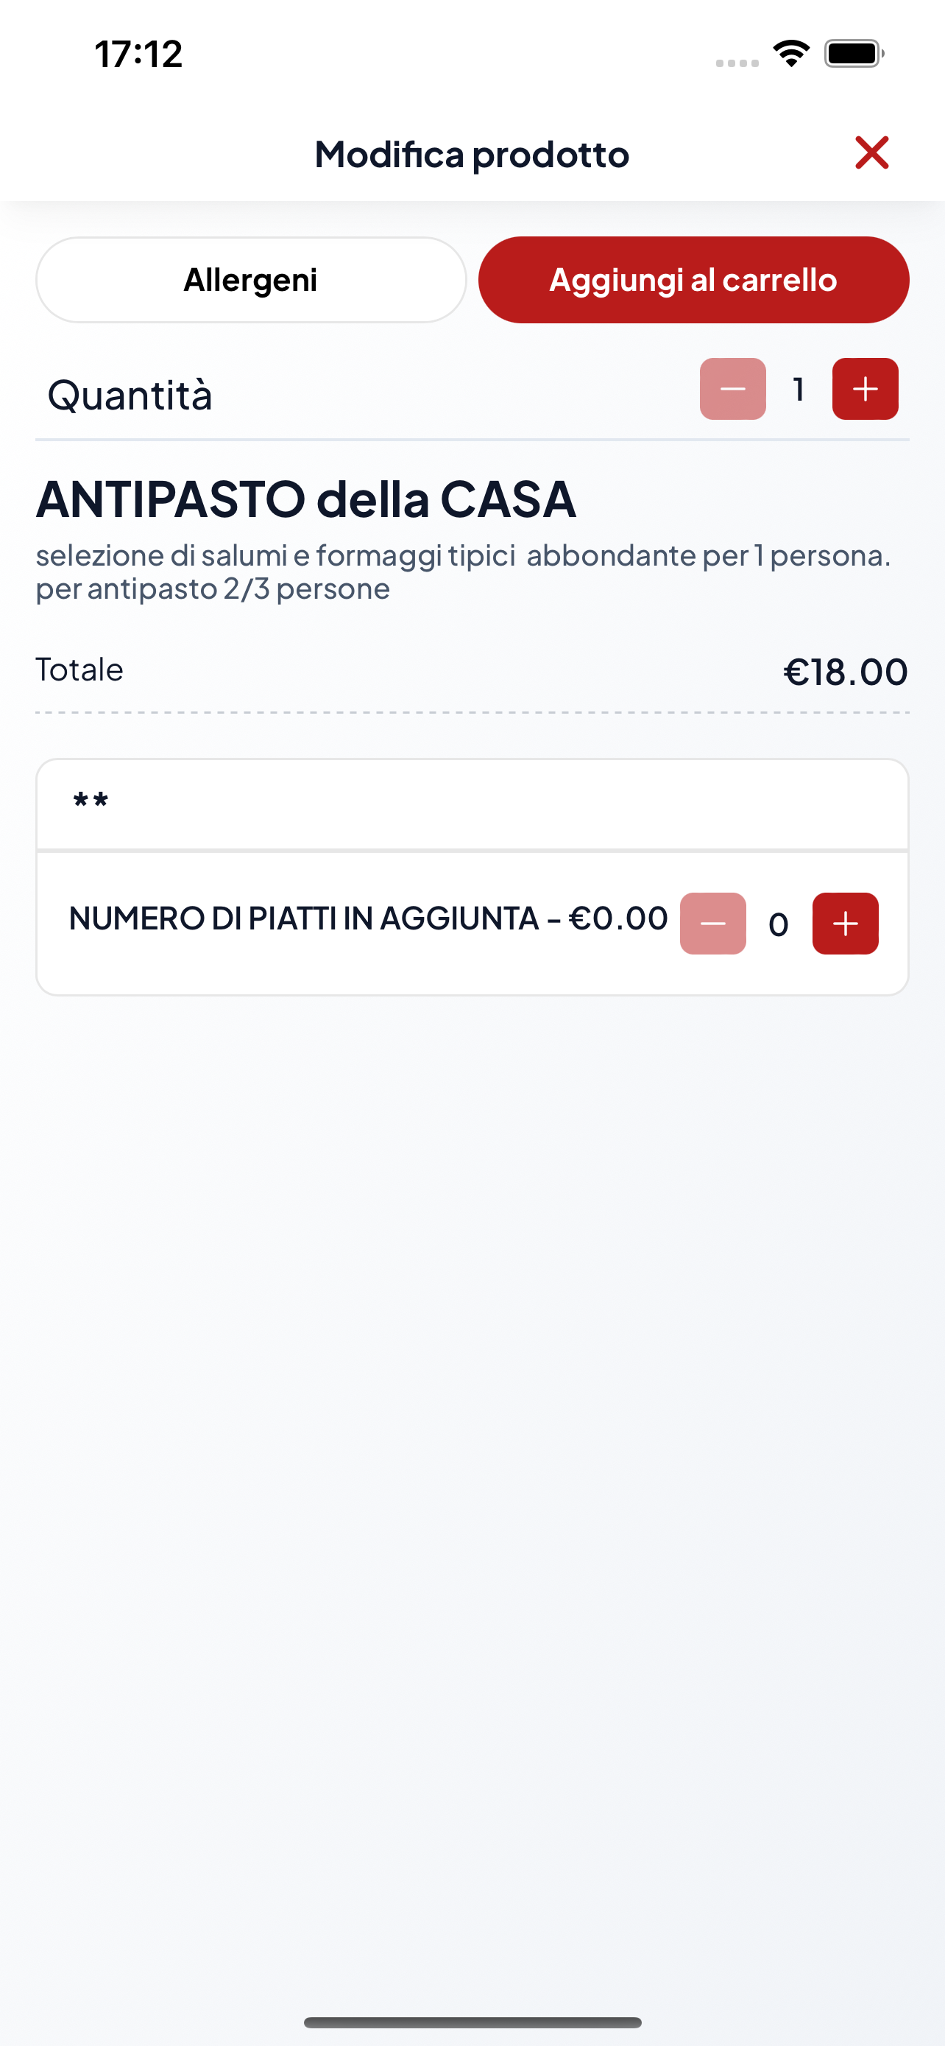Tap the 17:12 clock in status bar

139,54
